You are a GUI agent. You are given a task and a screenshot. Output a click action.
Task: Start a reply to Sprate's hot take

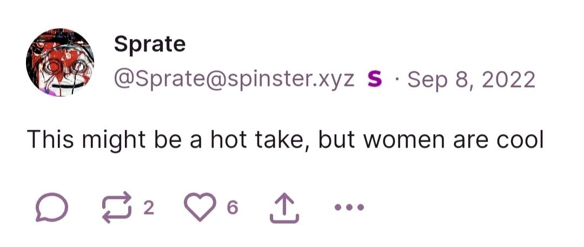pyautogui.click(x=52, y=207)
